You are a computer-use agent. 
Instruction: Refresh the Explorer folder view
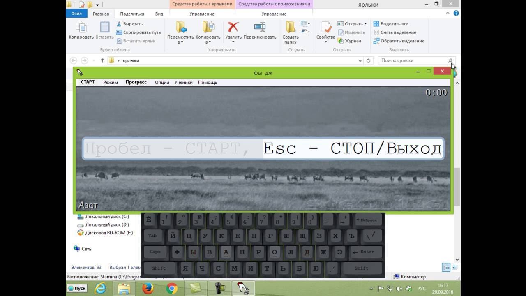[x=369, y=60]
